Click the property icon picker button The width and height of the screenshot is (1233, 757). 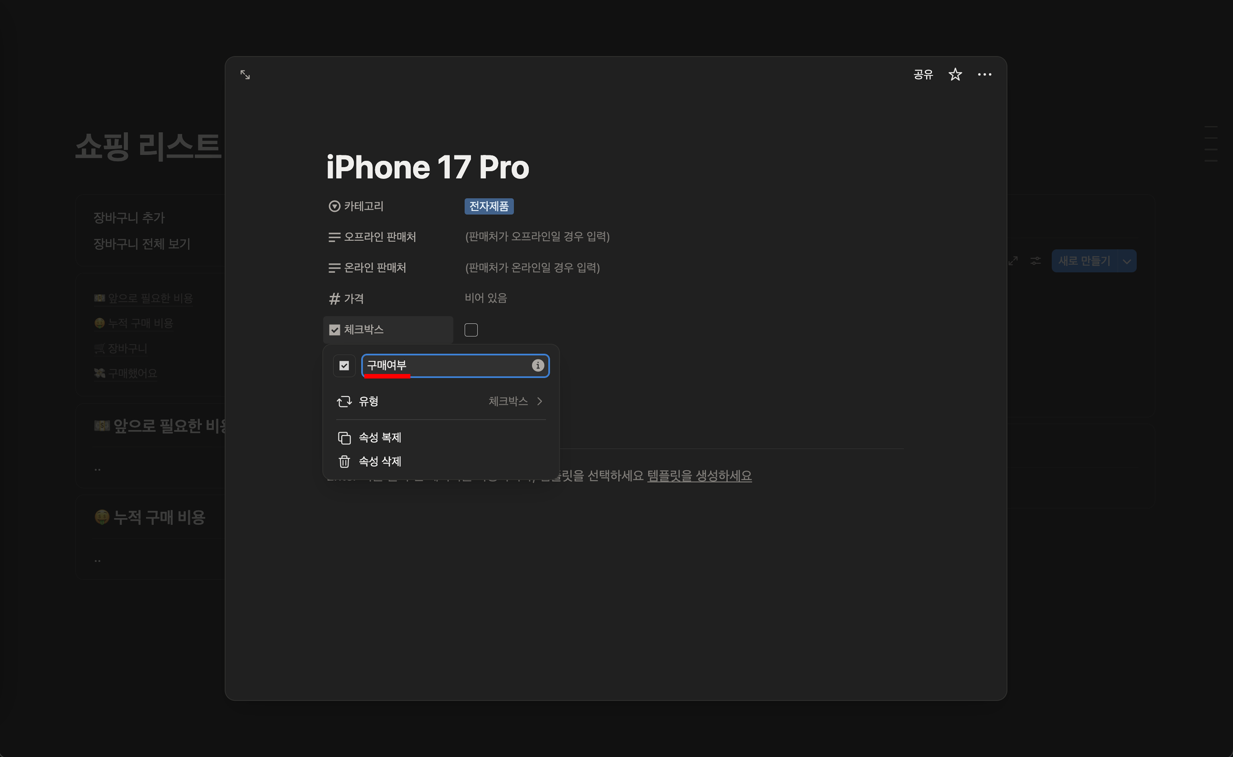click(344, 366)
